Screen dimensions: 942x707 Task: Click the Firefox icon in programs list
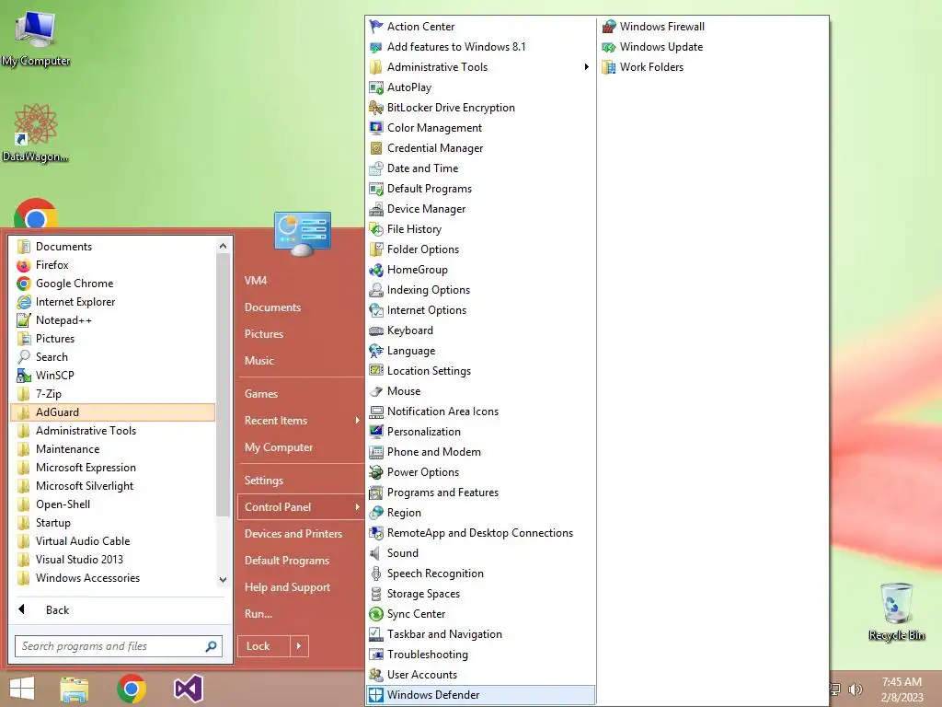tap(24, 265)
